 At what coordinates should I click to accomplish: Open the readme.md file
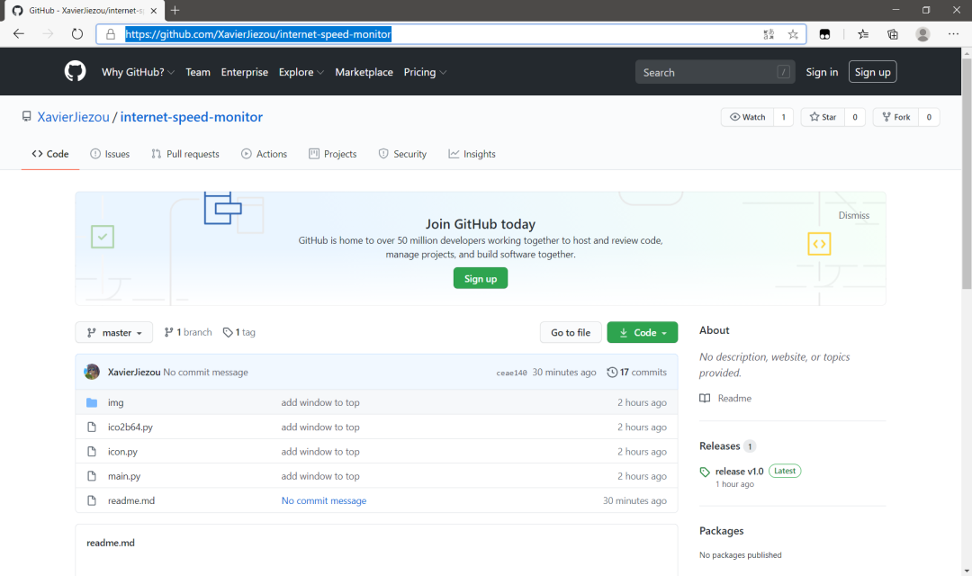(131, 500)
